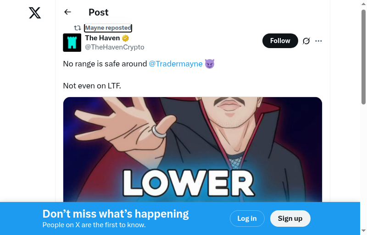Click the X logo in the sidebar
Screen dimensions: 367x235
tap(35, 13)
